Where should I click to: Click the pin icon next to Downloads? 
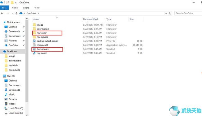coord(24,32)
